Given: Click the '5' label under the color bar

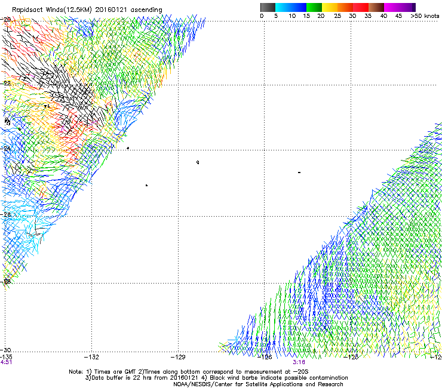Looking at the screenshot, I should (x=276, y=16).
